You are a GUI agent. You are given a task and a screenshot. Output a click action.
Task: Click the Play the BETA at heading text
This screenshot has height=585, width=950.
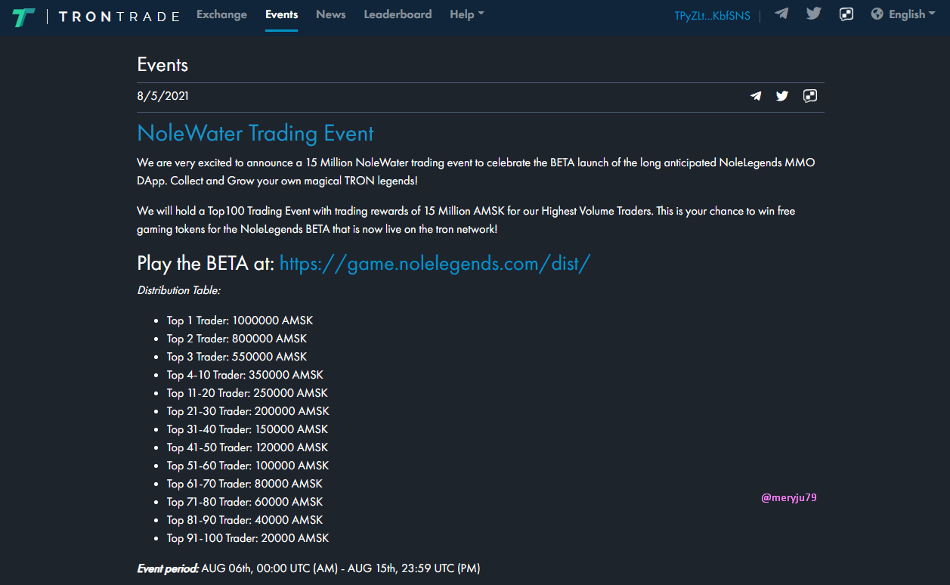[206, 263]
